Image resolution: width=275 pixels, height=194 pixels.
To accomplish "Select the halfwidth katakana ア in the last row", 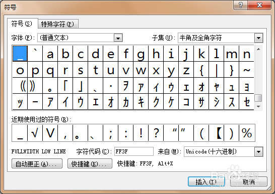I will tap(50, 102).
